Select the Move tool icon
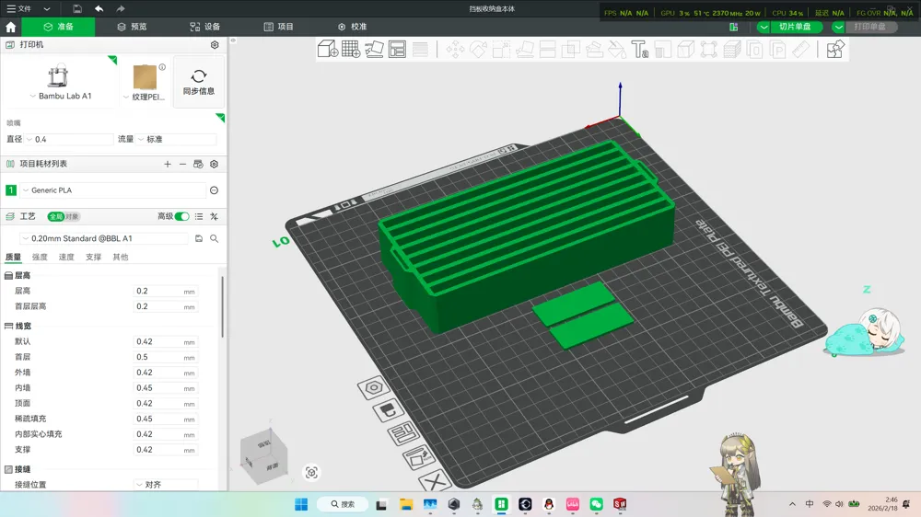This screenshot has width=921, height=517. coord(455,50)
